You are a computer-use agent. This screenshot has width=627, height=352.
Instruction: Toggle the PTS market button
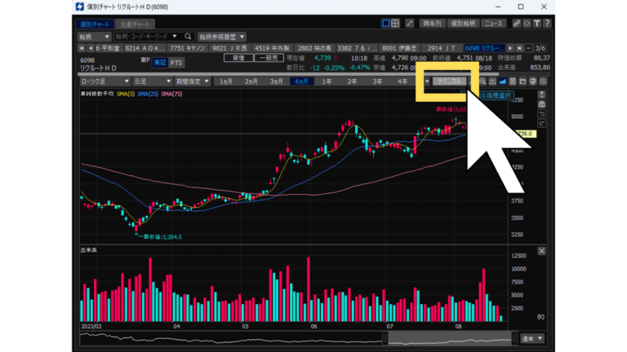pos(176,62)
